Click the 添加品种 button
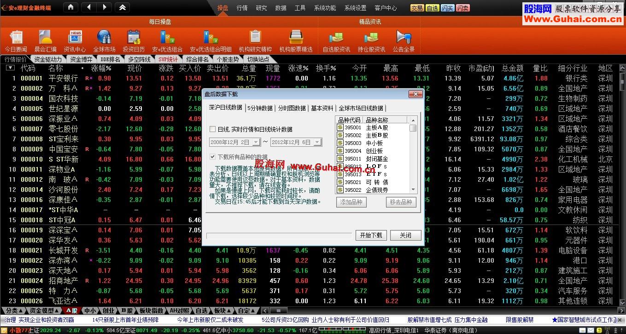 click(351, 202)
